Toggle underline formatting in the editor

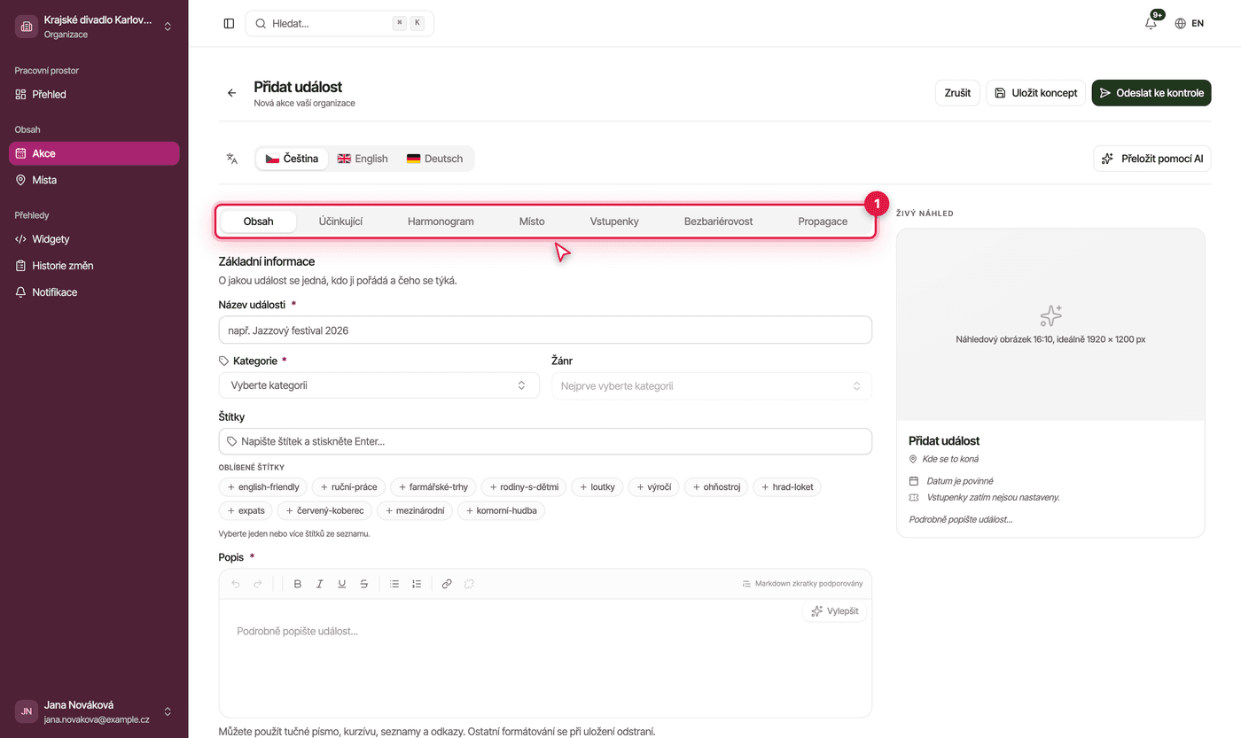click(x=342, y=584)
